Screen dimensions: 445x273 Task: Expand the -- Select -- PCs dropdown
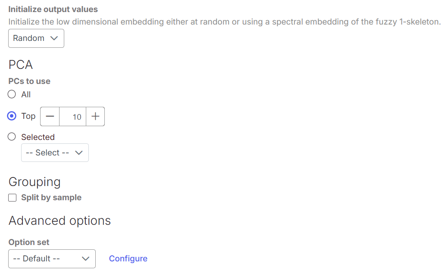(55, 153)
